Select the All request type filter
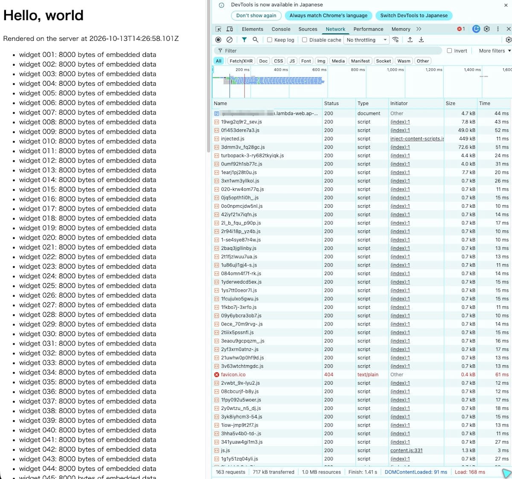Image resolution: width=512 pixels, height=479 pixels. point(218,61)
